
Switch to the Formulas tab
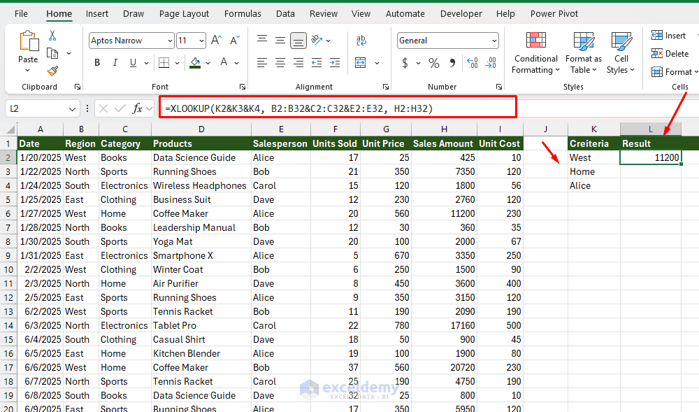(x=243, y=14)
